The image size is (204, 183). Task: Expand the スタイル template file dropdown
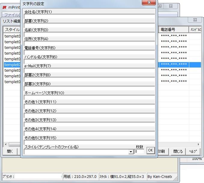(x=131, y=152)
